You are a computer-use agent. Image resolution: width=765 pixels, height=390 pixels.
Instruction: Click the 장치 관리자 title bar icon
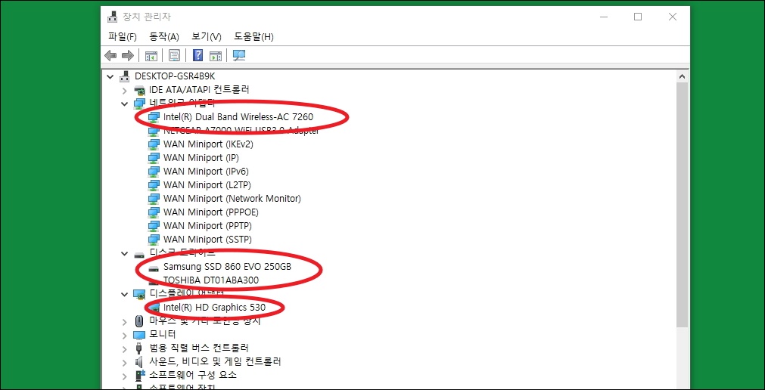click(112, 17)
